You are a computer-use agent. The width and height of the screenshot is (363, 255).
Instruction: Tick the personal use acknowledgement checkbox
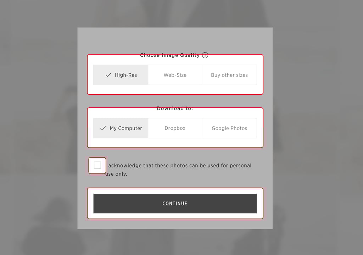point(97,165)
